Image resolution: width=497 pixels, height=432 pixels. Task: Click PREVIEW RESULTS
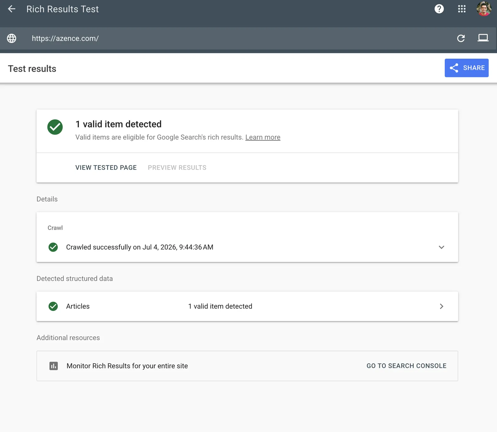177,168
